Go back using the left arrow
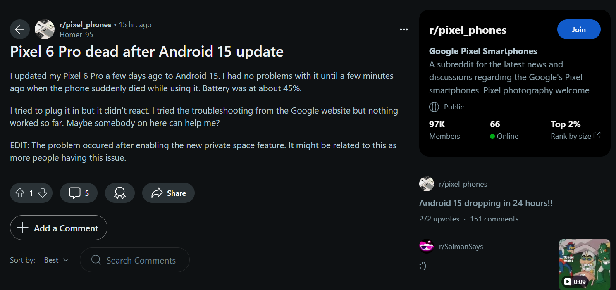 click(20, 29)
